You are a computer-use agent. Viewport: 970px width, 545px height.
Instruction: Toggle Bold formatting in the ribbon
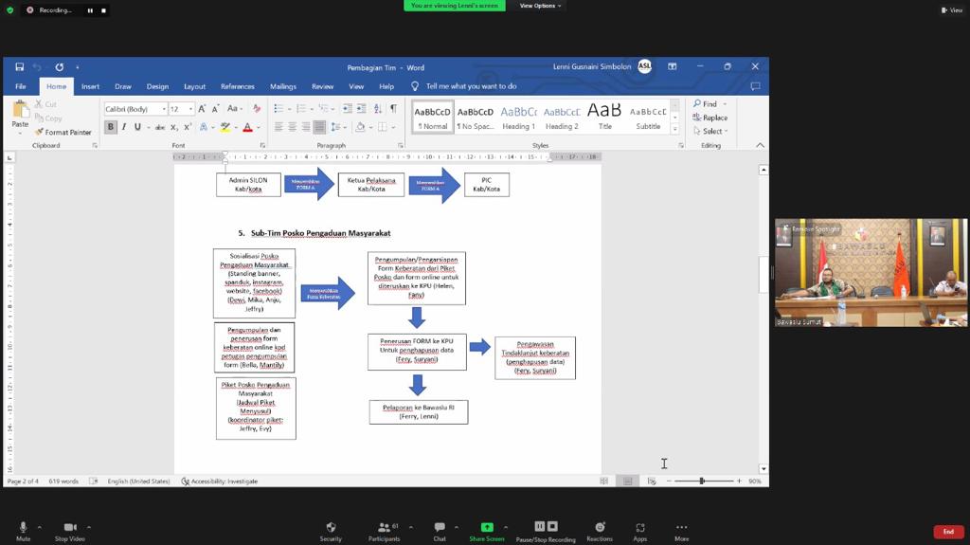[x=111, y=127]
